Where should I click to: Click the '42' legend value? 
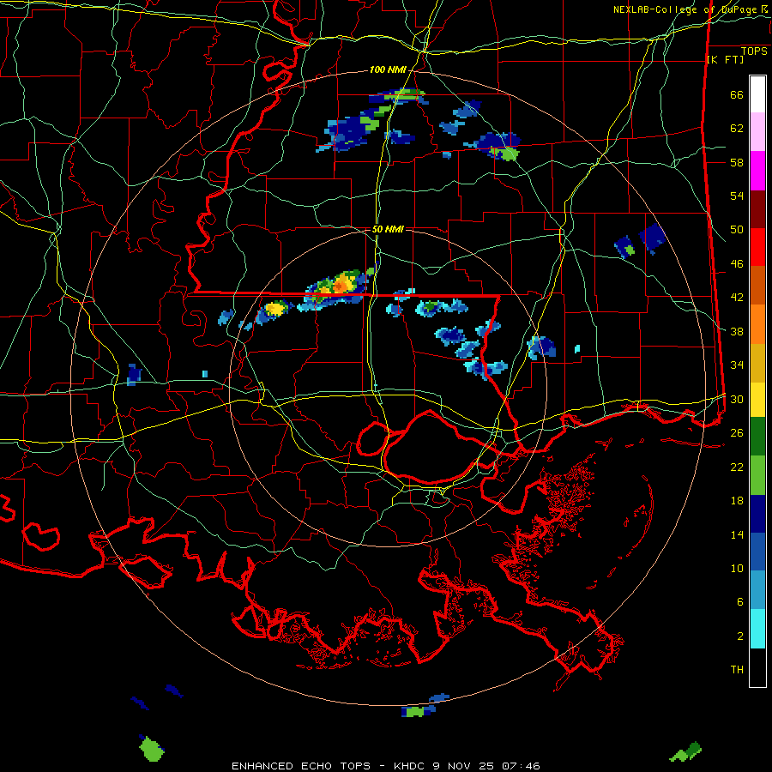click(x=737, y=298)
